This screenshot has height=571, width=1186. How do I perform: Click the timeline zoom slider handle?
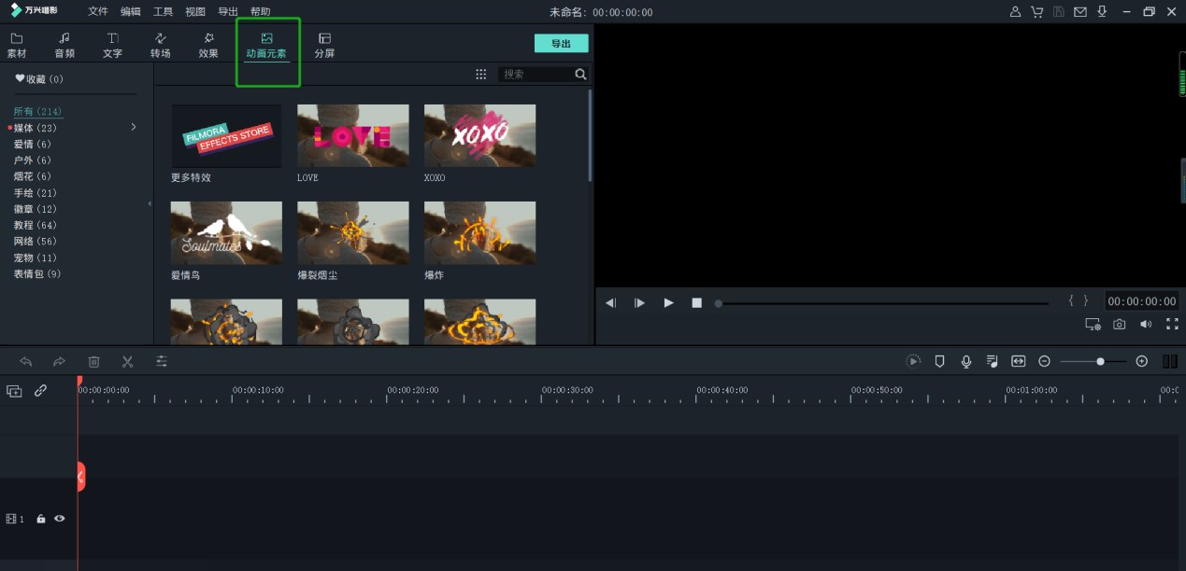(1100, 361)
